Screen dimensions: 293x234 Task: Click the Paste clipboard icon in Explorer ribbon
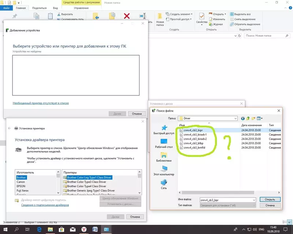point(50,16)
